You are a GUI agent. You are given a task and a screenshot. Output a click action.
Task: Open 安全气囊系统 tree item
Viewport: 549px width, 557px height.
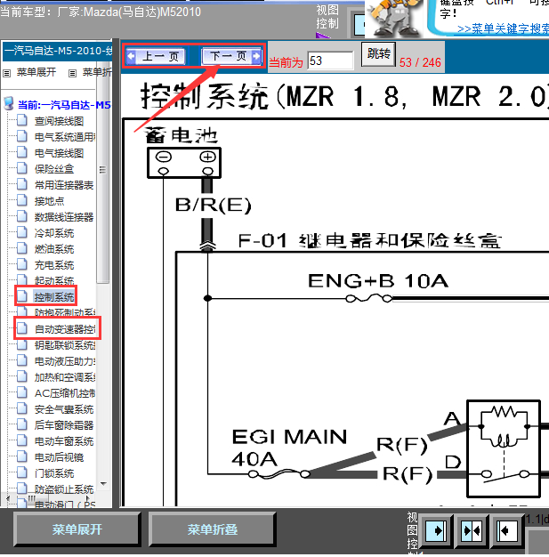click(x=64, y=409)
